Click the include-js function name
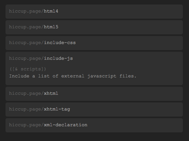 (x=58, y=58)
